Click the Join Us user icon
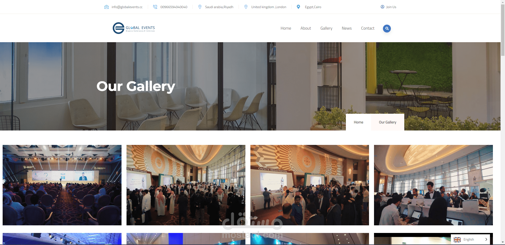Screen dimensions: 505x245 coord(382,7)
